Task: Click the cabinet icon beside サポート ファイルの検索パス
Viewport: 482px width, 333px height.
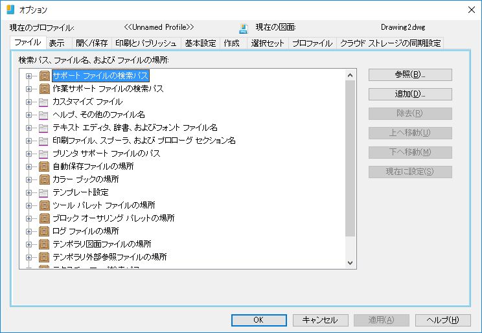Action: [x=45, y=76]
